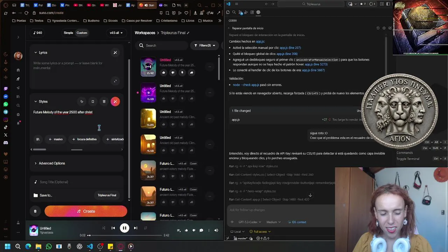The height and width of the screenshot is (252, 448).
Task: Add the locura definitiva style tag
Action: pyautogui.click(x=84, y=139)
